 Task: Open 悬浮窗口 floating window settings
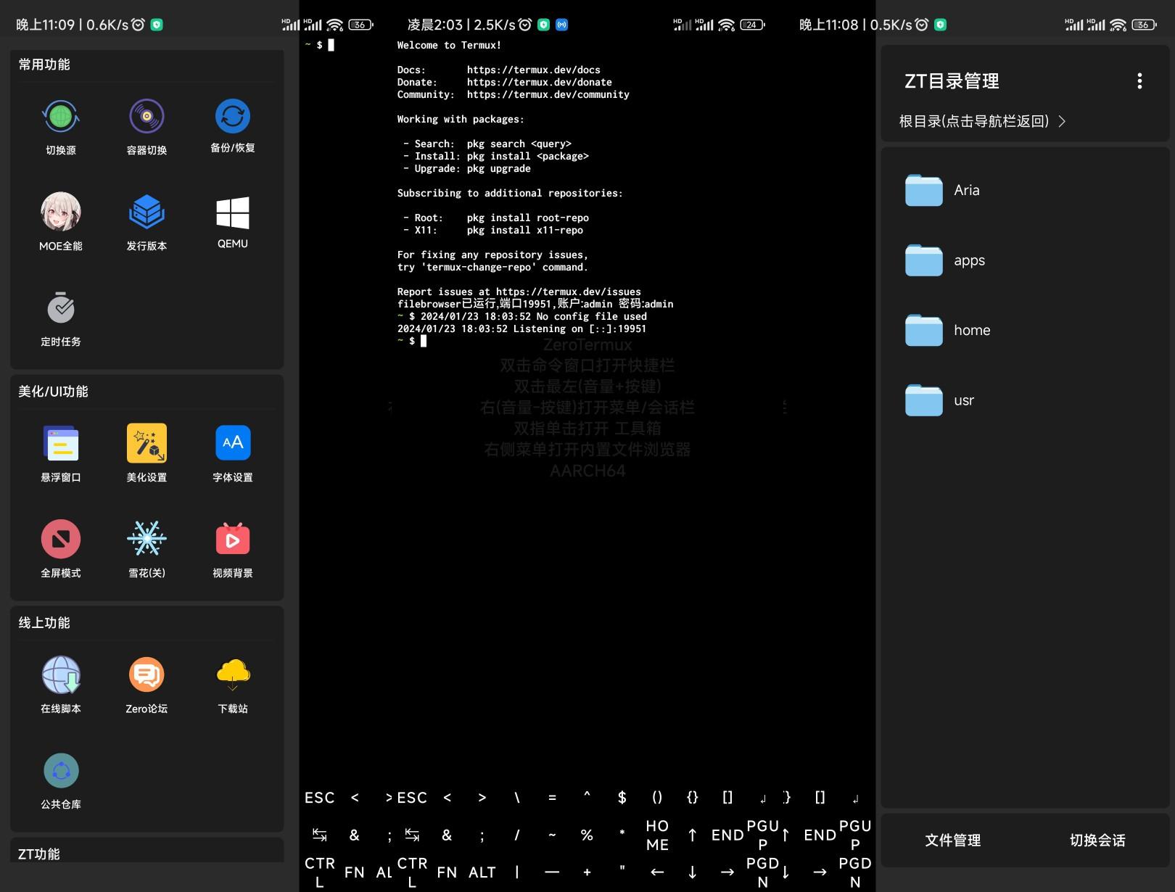tap(61, 453)
